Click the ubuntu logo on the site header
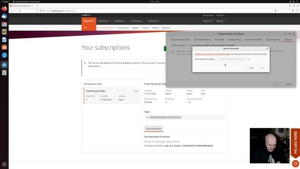300x169 pixels. tap(89, 21)
